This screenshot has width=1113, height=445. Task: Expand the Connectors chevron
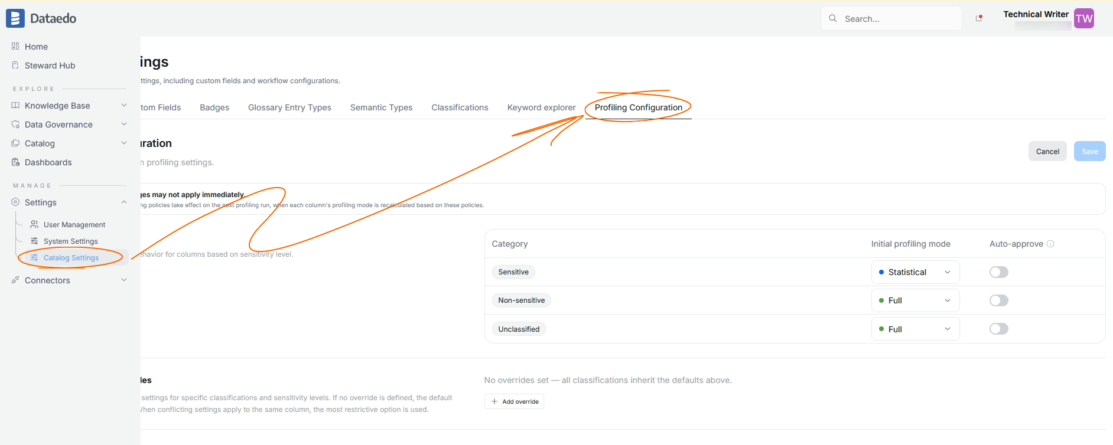point(124,280)
